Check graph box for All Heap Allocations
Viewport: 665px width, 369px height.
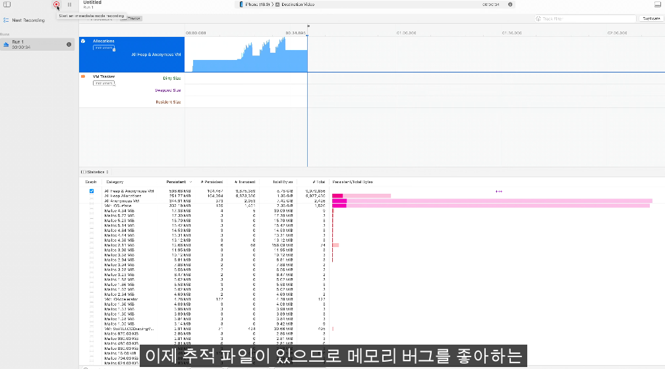(92, 196)
